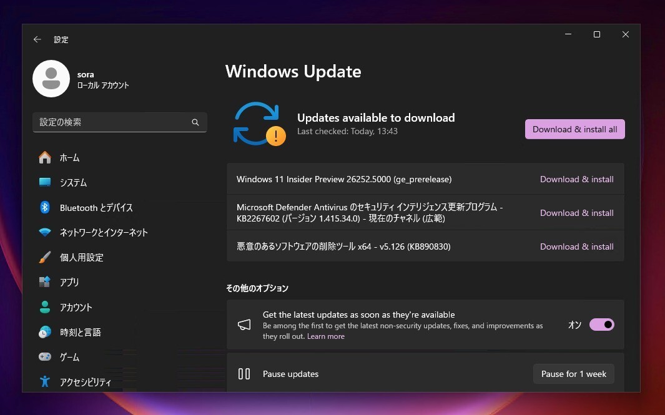Open システム using its monitor icon
Viewport: 665px width, 415px height.
click(44, 182)
